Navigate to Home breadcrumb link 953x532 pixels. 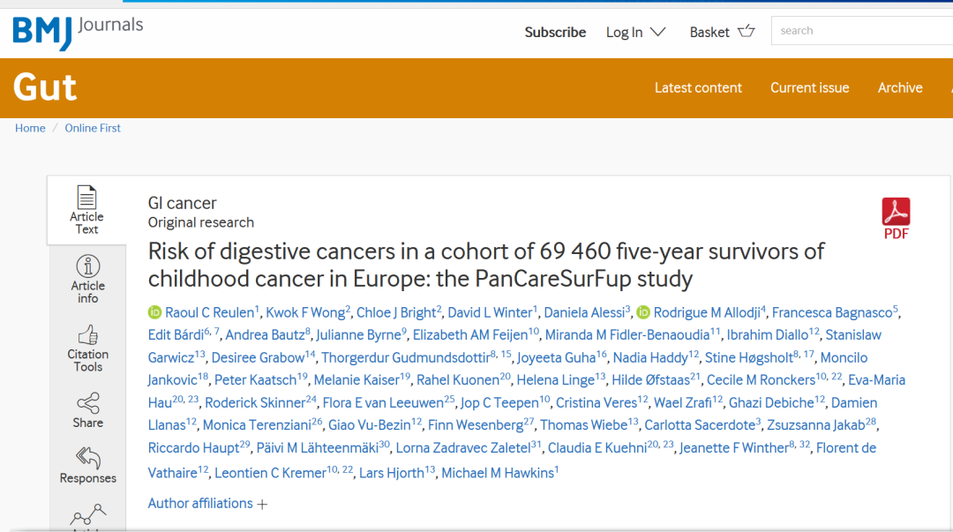30,128
